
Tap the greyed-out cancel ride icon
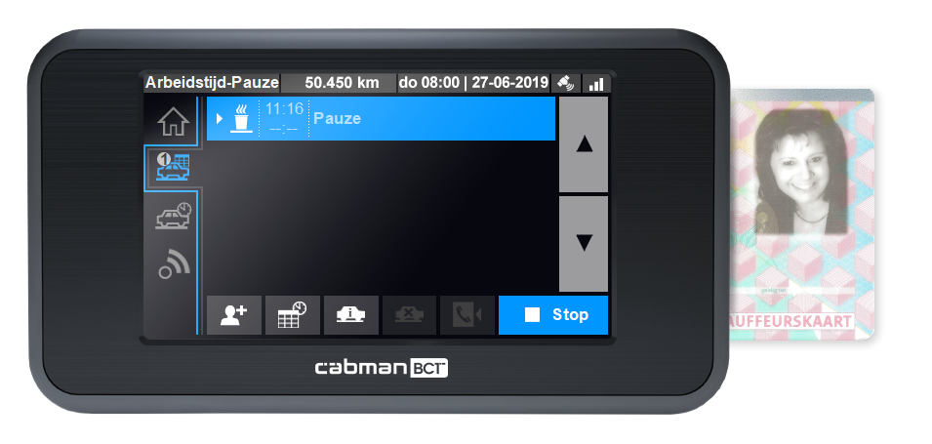coord(409,315)
